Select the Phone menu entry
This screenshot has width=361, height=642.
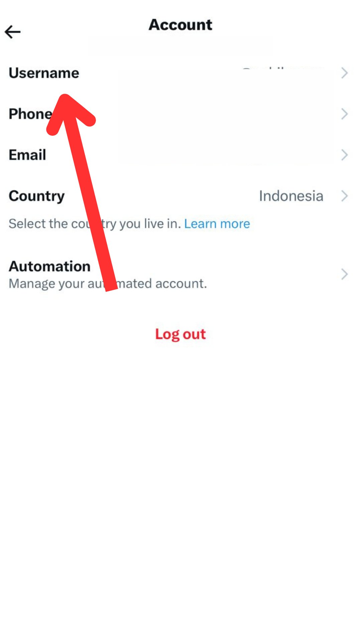31,114
